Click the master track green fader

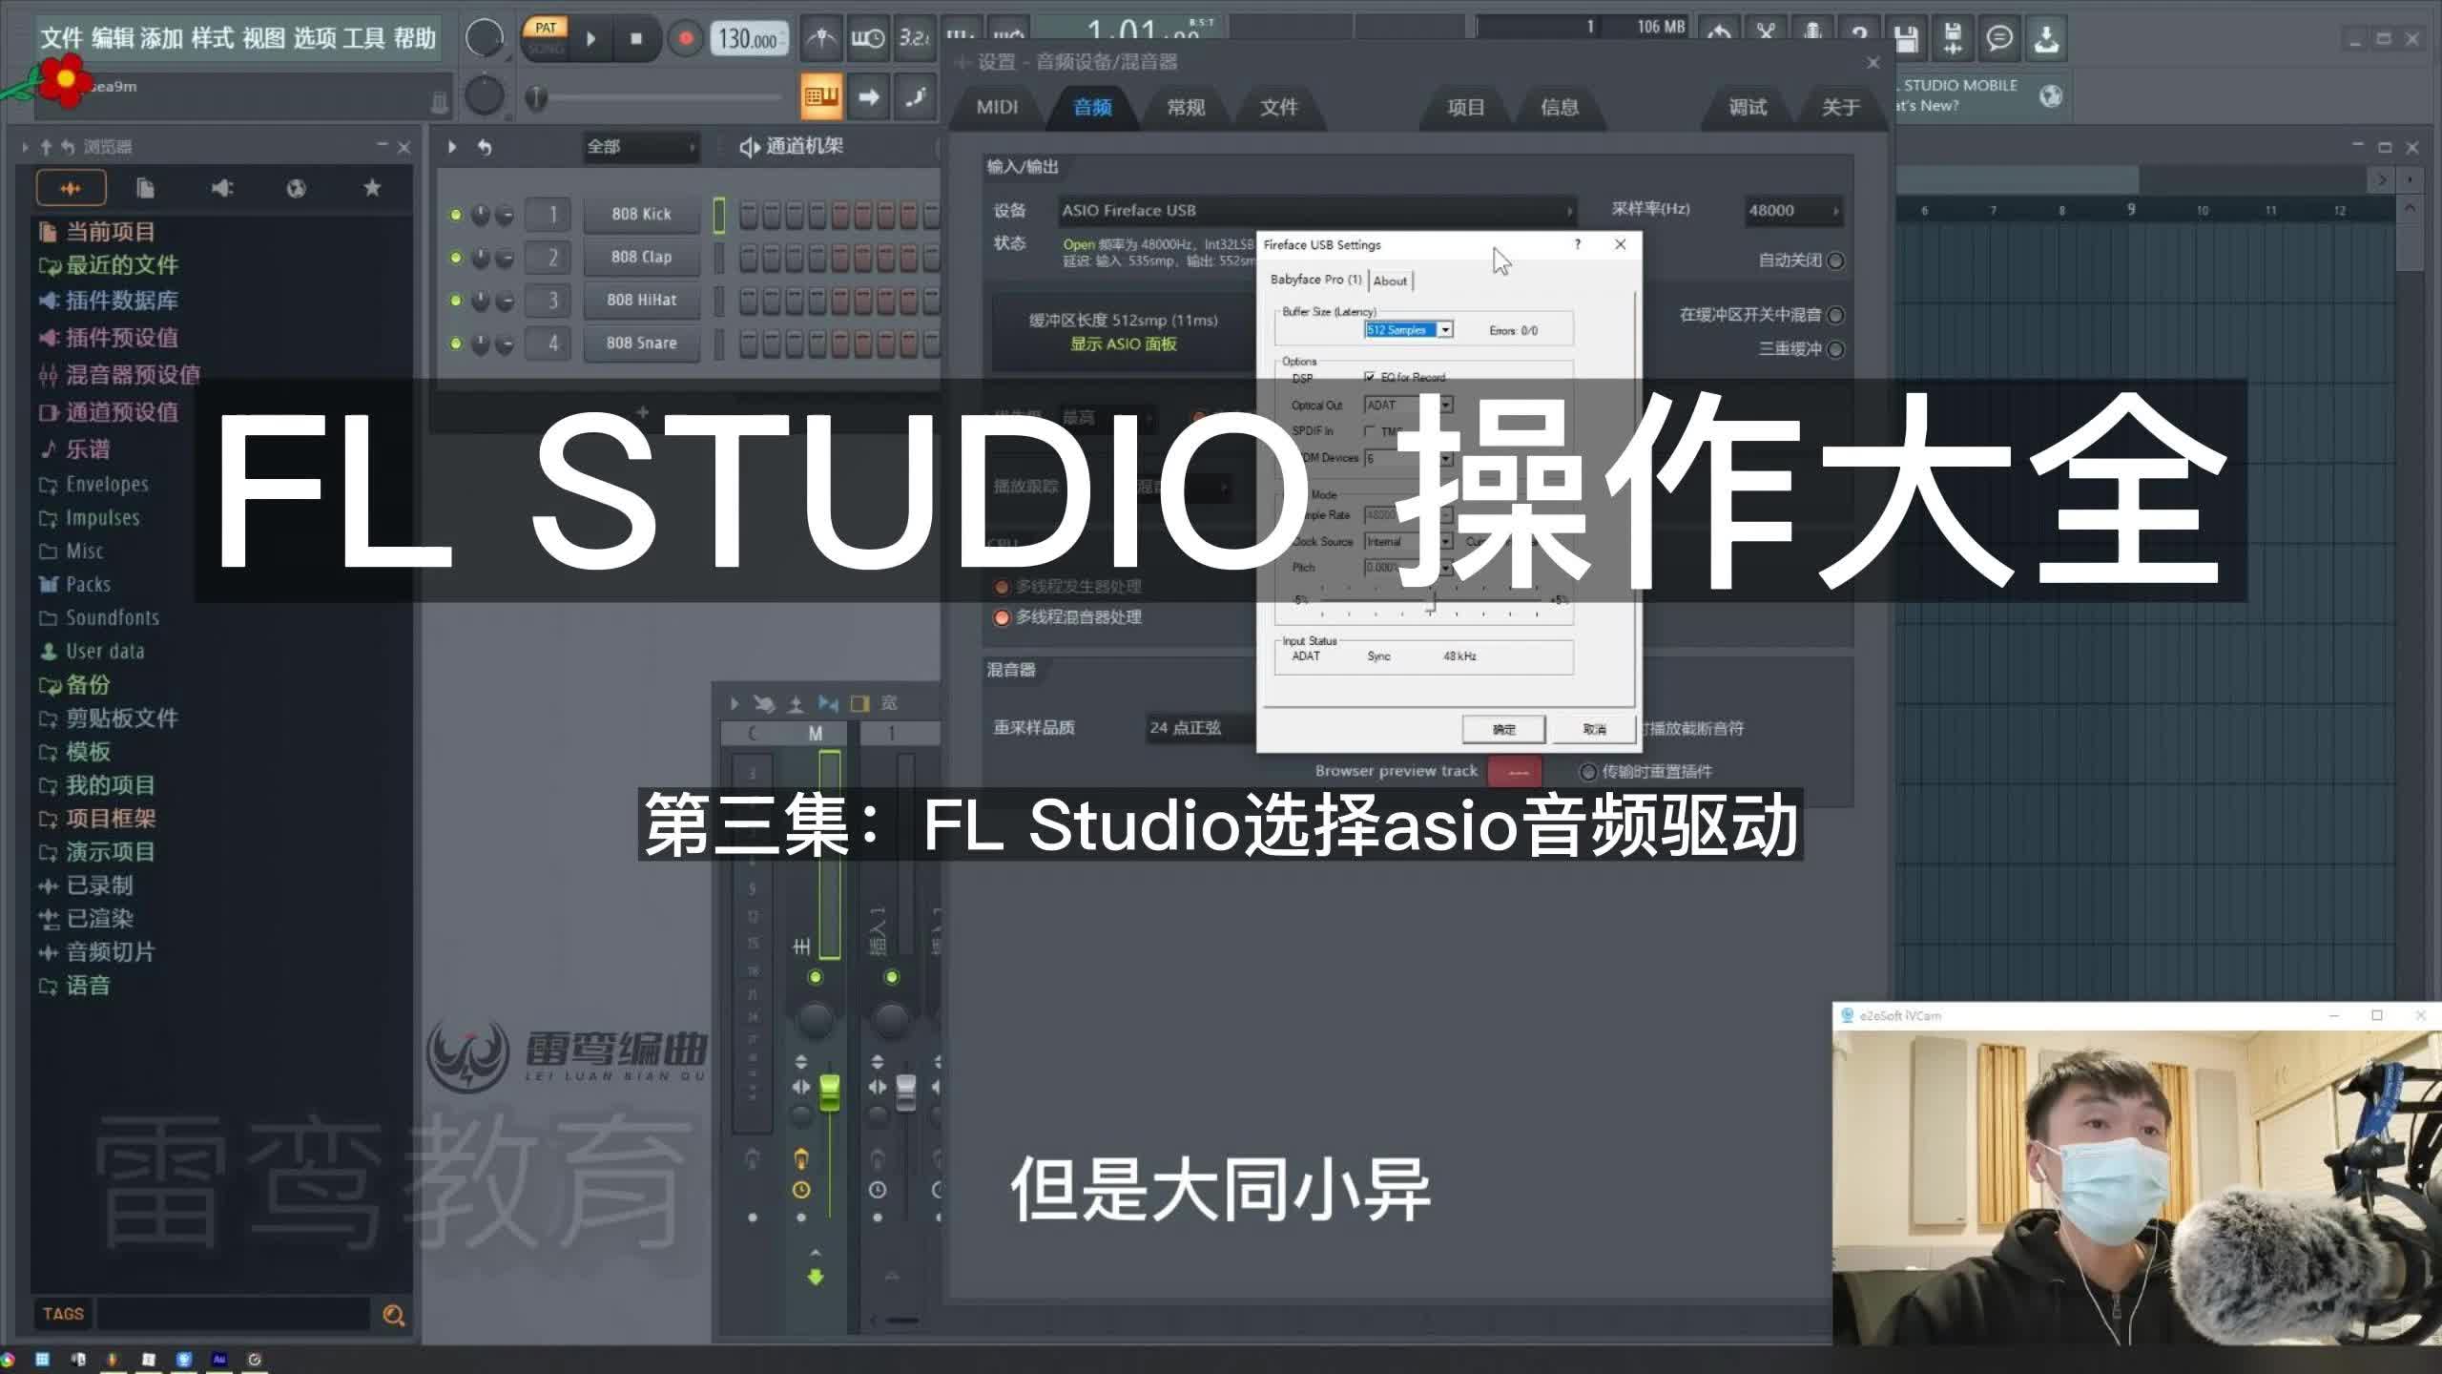[x=830, y=1092]
